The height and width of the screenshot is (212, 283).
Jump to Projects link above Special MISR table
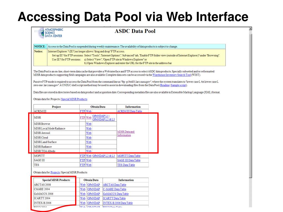[x=55, y=172]
